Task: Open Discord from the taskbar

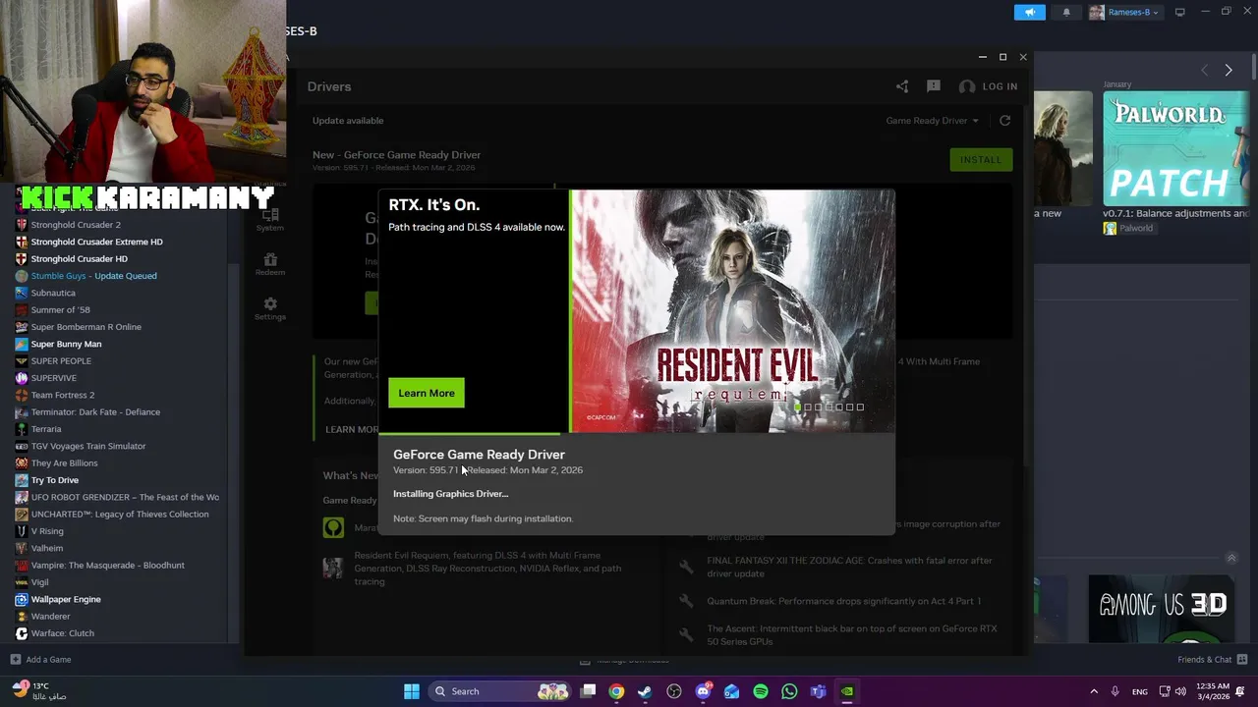Action: coord(703,691)
